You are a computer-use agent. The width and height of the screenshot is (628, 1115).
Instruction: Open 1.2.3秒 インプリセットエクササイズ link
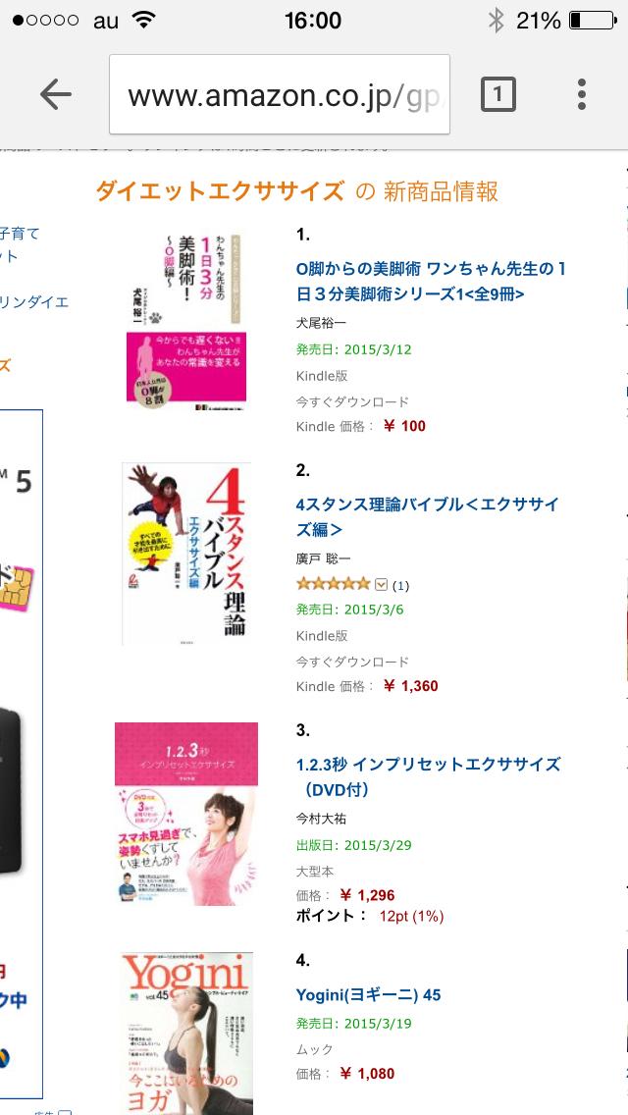pos(428,776)
